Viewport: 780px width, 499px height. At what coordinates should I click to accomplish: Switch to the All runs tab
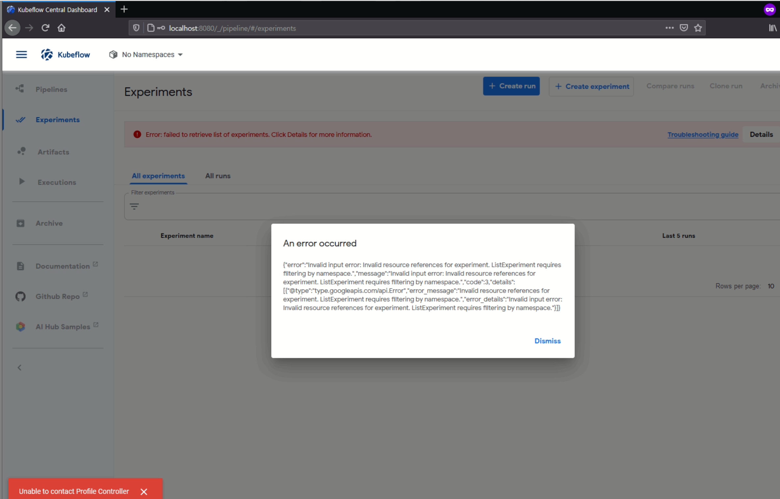[x=218, y=176]
